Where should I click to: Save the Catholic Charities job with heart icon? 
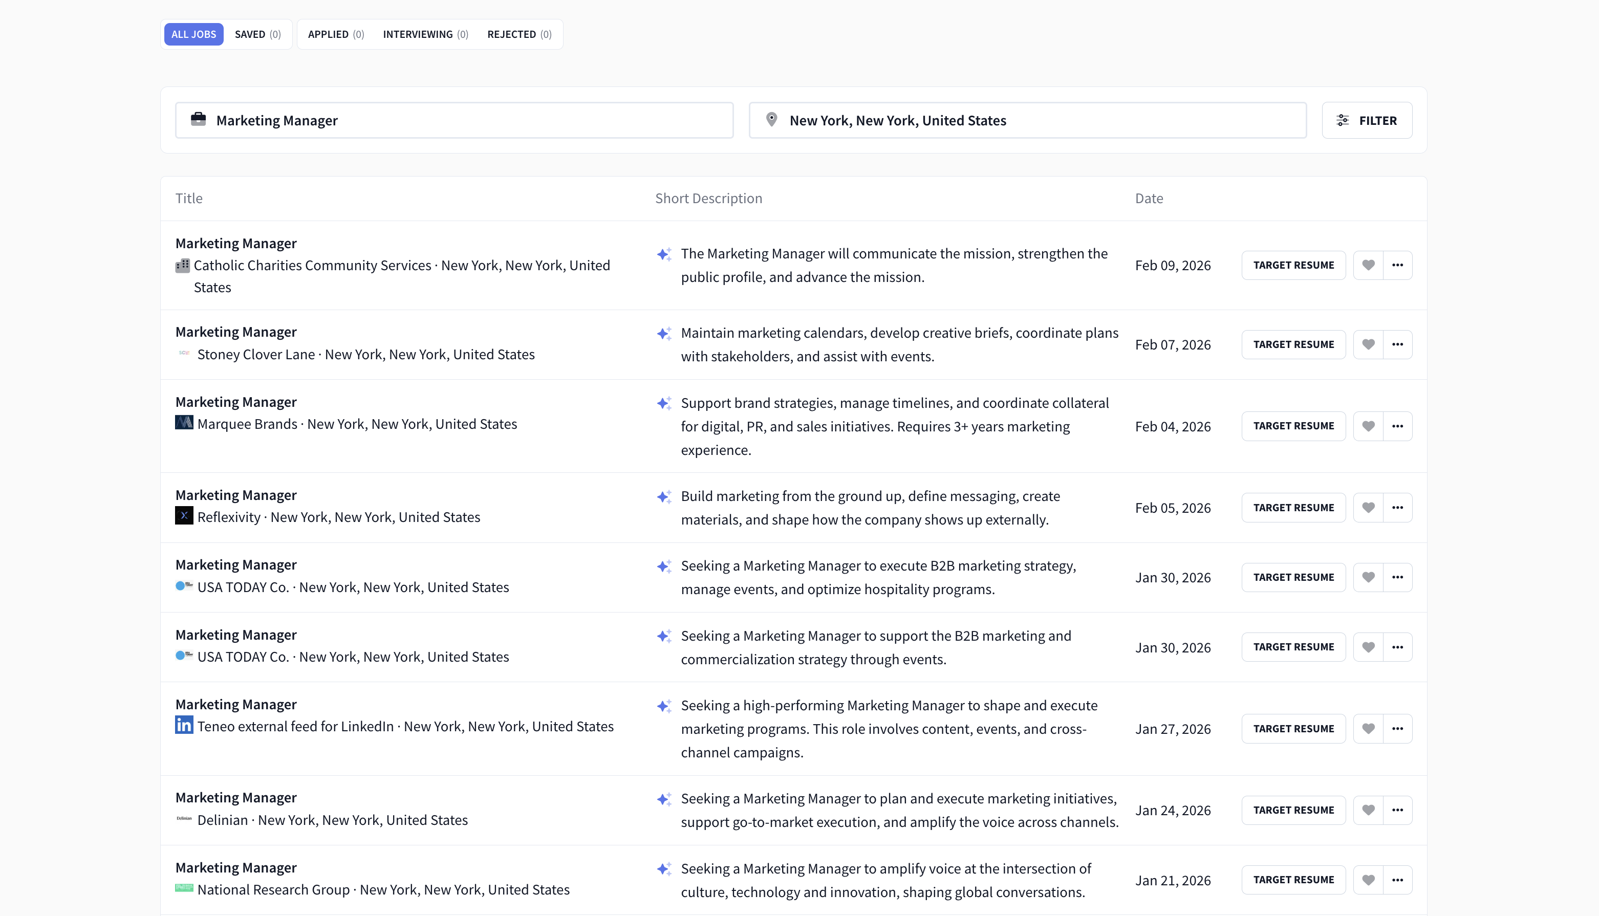(x=1368, y=265)
